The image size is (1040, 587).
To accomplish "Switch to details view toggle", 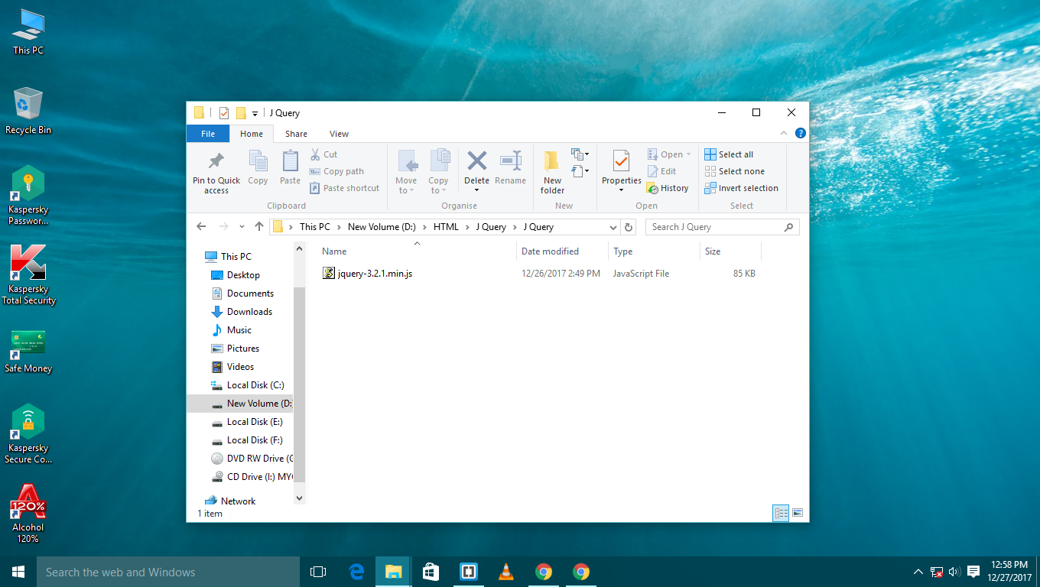I will pos(781,514).
